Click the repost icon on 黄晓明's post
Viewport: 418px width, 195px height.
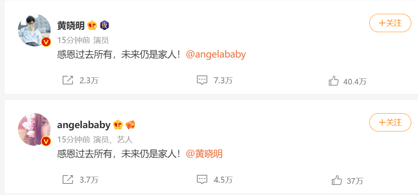pyautogui.click(x=68, y=80)
